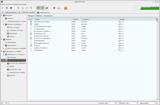Collapse the Basiques tree node

tap(2, 15)
